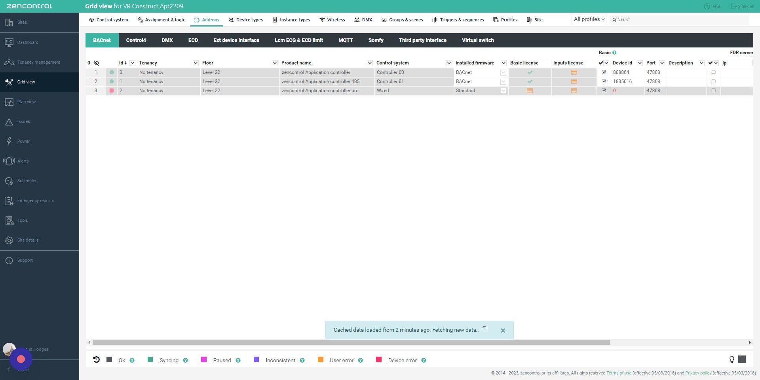Click help icon next to Ok legend
Image resolution: width=760 pixels, height=380 pixels.
[x=132, y=360]
